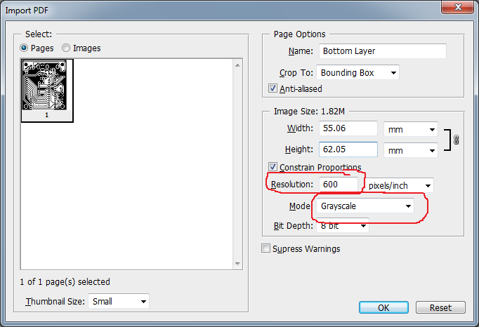Enable the Supress Warnings checkbox
This screenshot has height=327, width=479.
coord(265,248)
